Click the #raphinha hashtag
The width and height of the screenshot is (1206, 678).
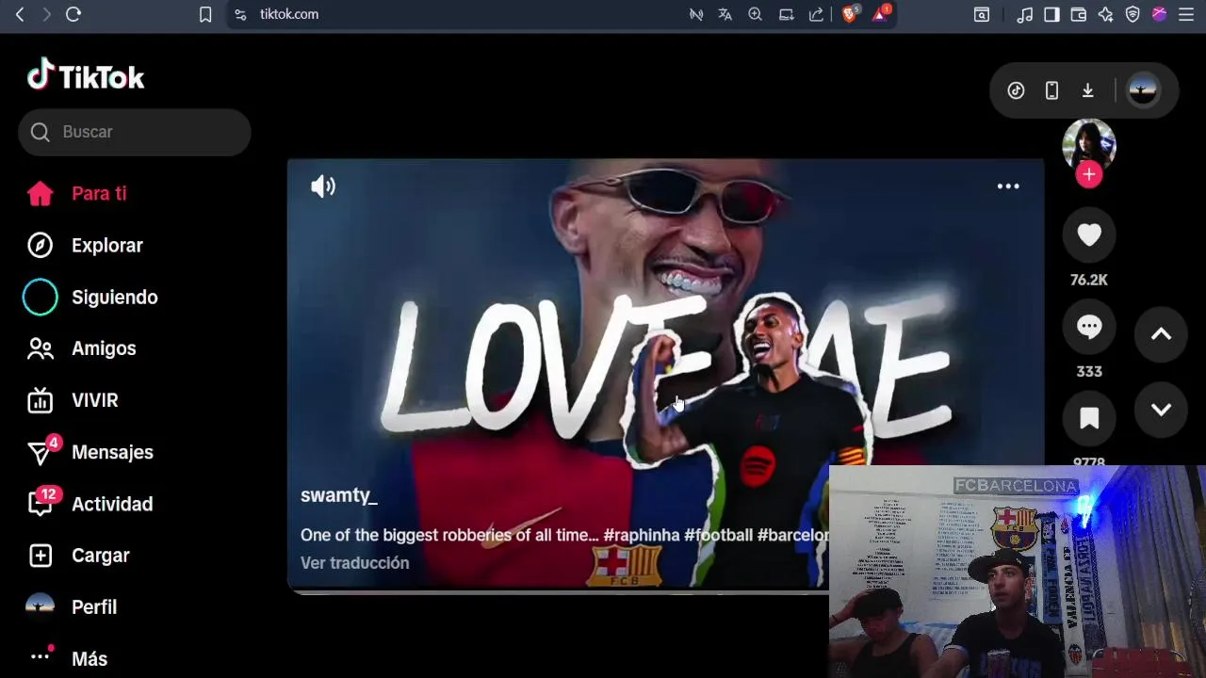tap(642, 535)
